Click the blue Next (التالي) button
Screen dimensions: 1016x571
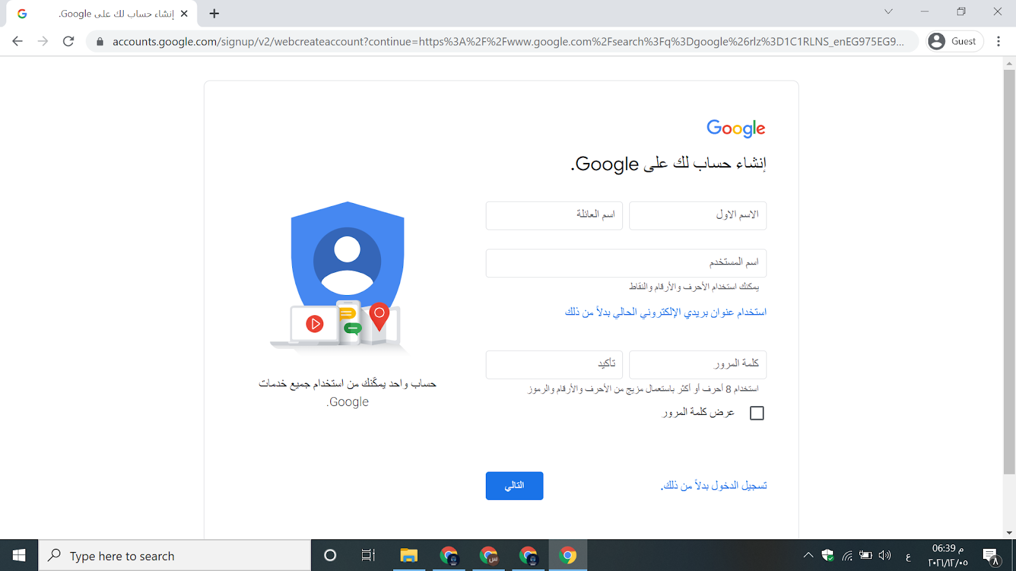514,486
